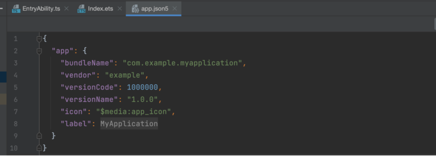Screen dimensions: 436x156
Task: Place cursor in the bundleName value string
Action: (x=182, y=63)
